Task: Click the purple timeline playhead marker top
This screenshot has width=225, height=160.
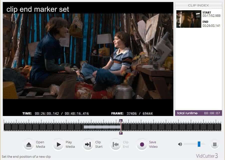Action: pyautogui.click(x=121, y=120)
